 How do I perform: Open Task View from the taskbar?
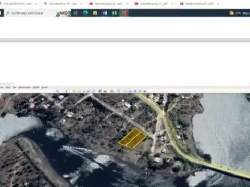pyautogui.click(x=76, y=13)
